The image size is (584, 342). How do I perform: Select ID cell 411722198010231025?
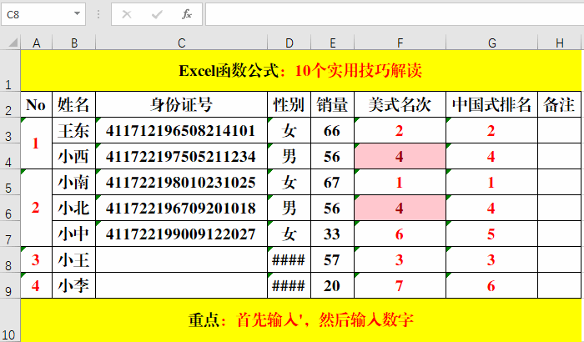click(x=181, y=182)
